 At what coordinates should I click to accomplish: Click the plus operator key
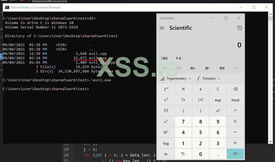(235, 143)
